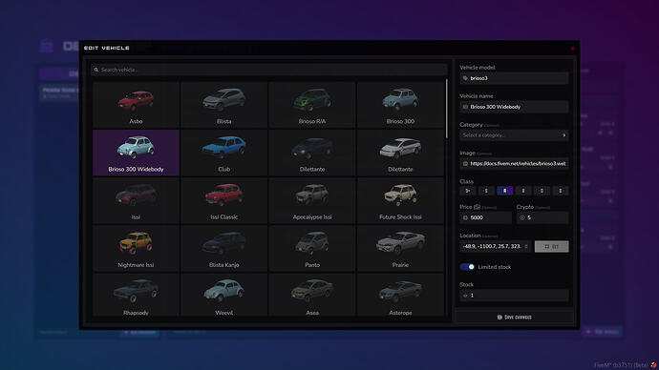The width and height of the screenshot is (659, 370).
Task: Click the magnifier icon in search bar
Action: 96,70
